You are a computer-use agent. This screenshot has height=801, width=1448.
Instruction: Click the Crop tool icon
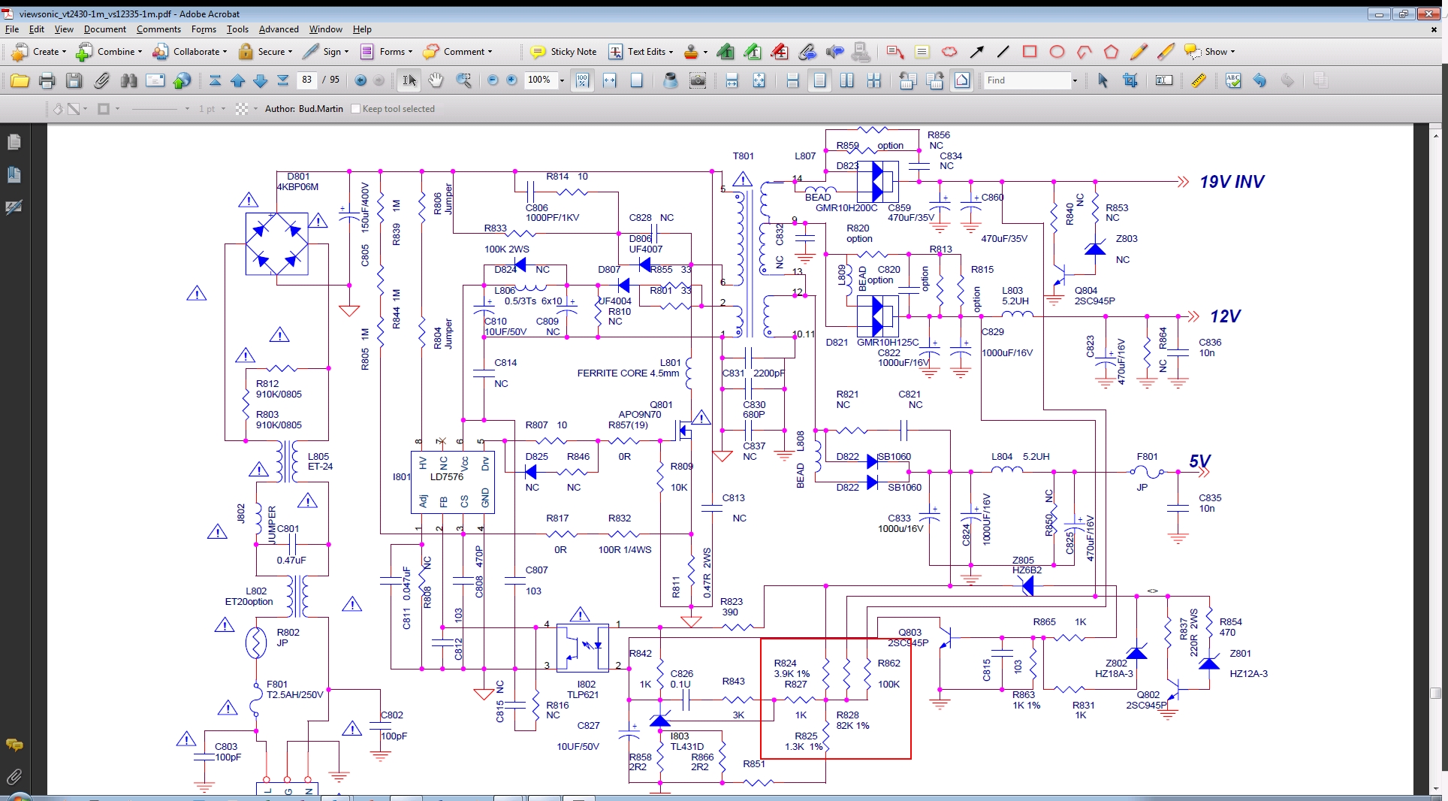pos(1130,80)
